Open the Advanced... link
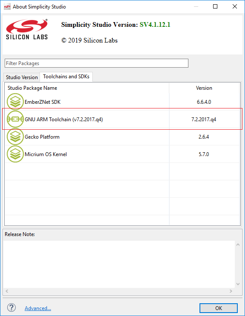Screen dimensions: 245x316 tap(38, 308)
